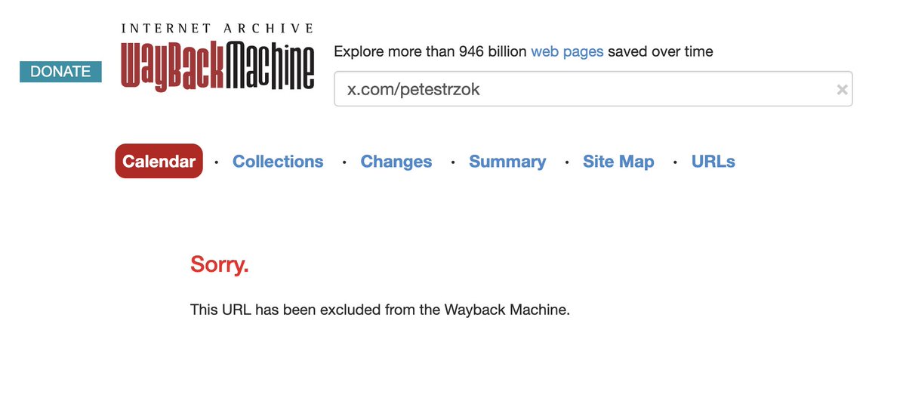
Task: Open the Site Map tab
Action: tap(618, 162)
